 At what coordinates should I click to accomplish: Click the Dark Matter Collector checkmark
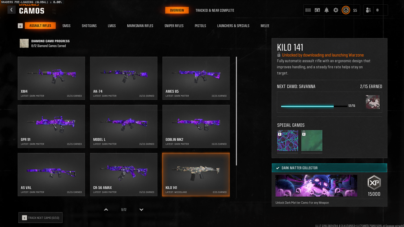[278, 168]
